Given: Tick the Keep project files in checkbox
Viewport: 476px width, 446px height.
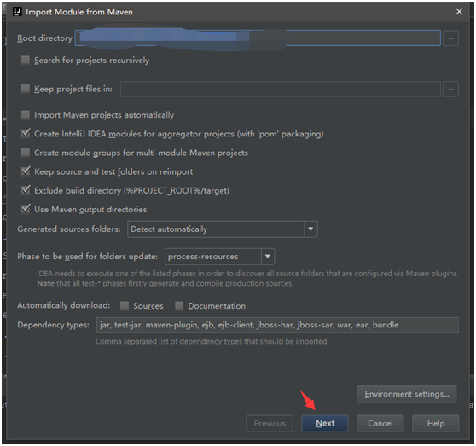Looking at the screenshot, I should point(26,89).
